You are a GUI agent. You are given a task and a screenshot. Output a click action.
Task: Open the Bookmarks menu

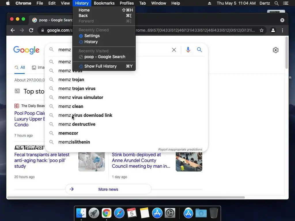pos(104,3)
